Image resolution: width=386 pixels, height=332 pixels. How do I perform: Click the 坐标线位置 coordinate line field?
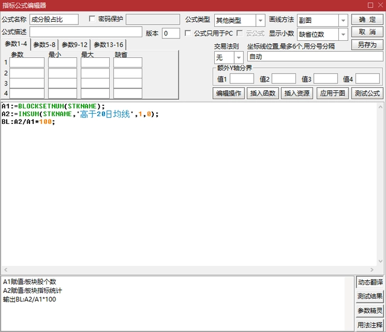315,57
